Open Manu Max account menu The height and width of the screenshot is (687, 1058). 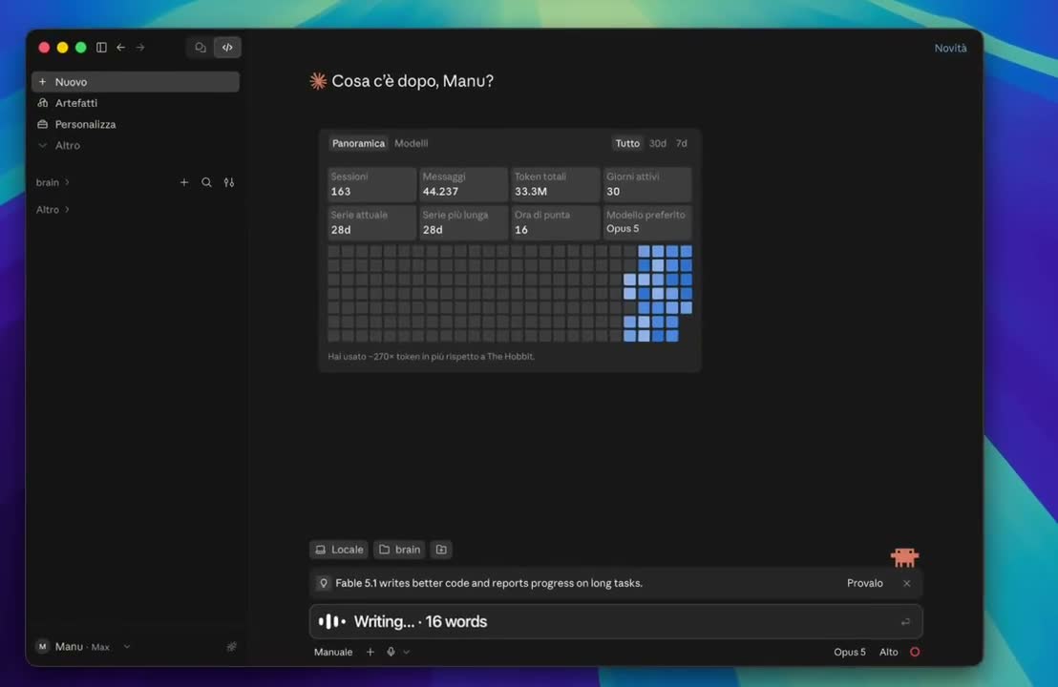82,647
